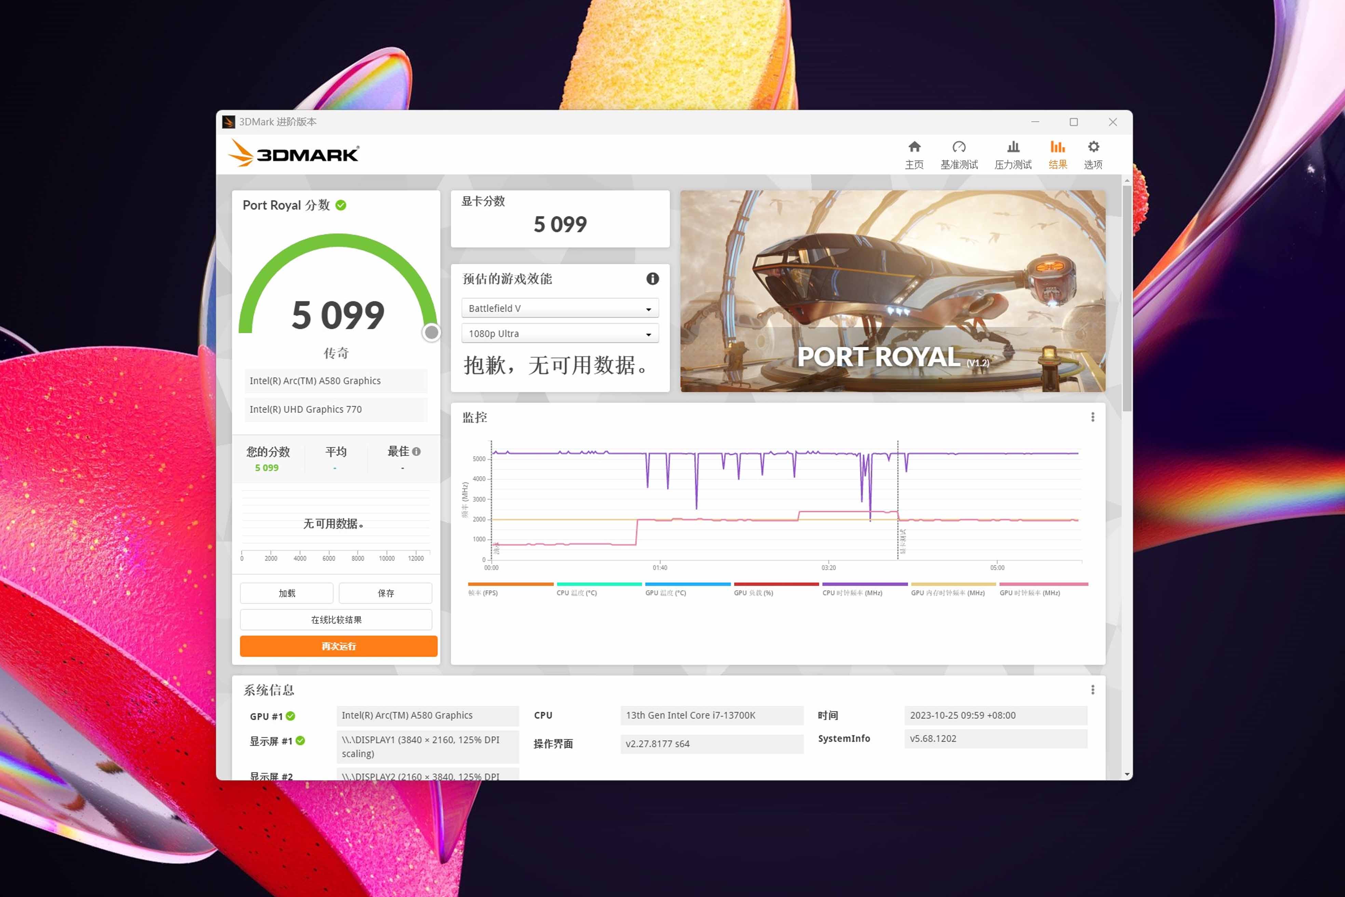
Task: Open the 监控 panel three-dot menu
Action: coord(1093,417)
